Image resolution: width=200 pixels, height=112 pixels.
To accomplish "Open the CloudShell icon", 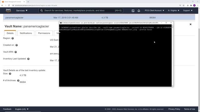I will tap(133, 11).
